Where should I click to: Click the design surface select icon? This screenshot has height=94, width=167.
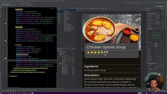point(76,8)
